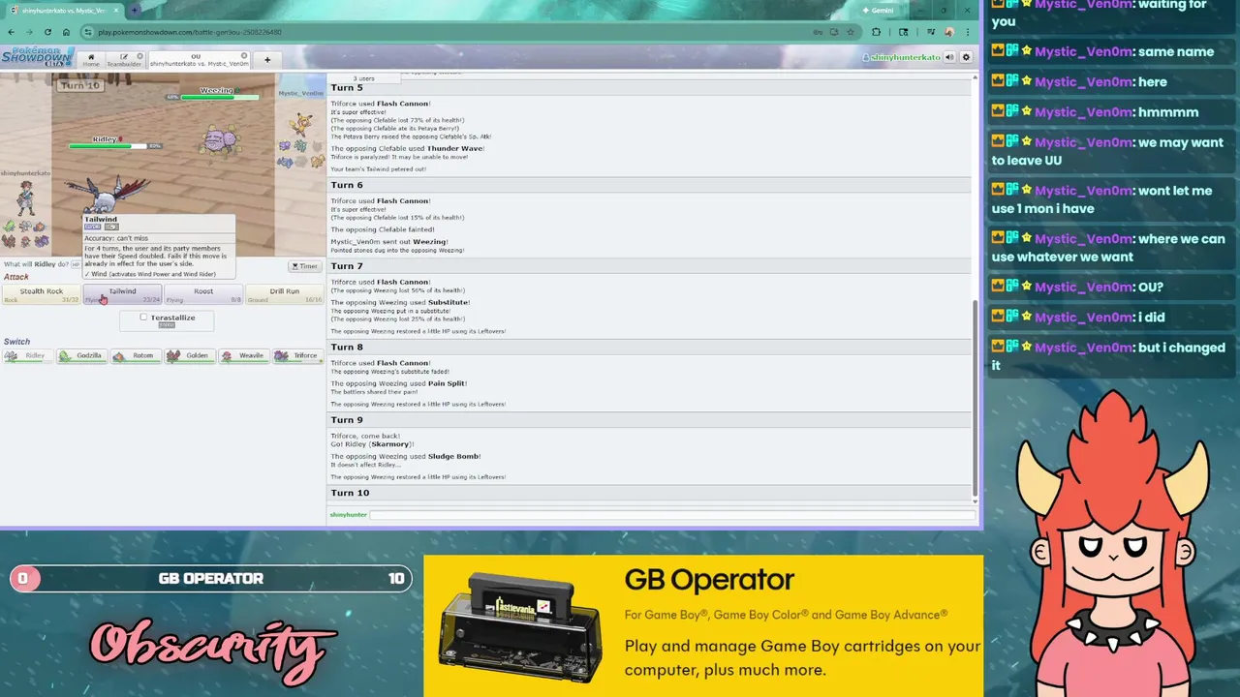View site information icon in address bar
Image resolution: width=1240 pixels, height=697 pixels.
pyautogui.click(x=87, y=32)
